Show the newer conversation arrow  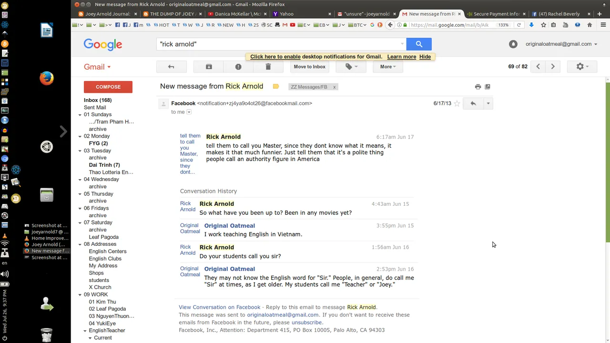pyautogui.click(x=538, y=67)
